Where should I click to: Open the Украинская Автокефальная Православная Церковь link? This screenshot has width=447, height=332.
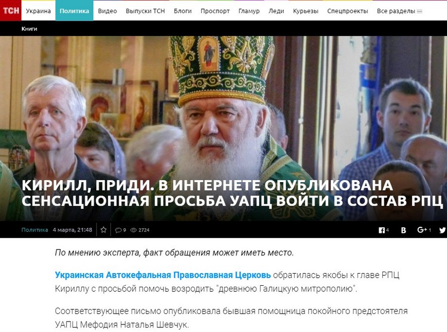tap(163, 275)
